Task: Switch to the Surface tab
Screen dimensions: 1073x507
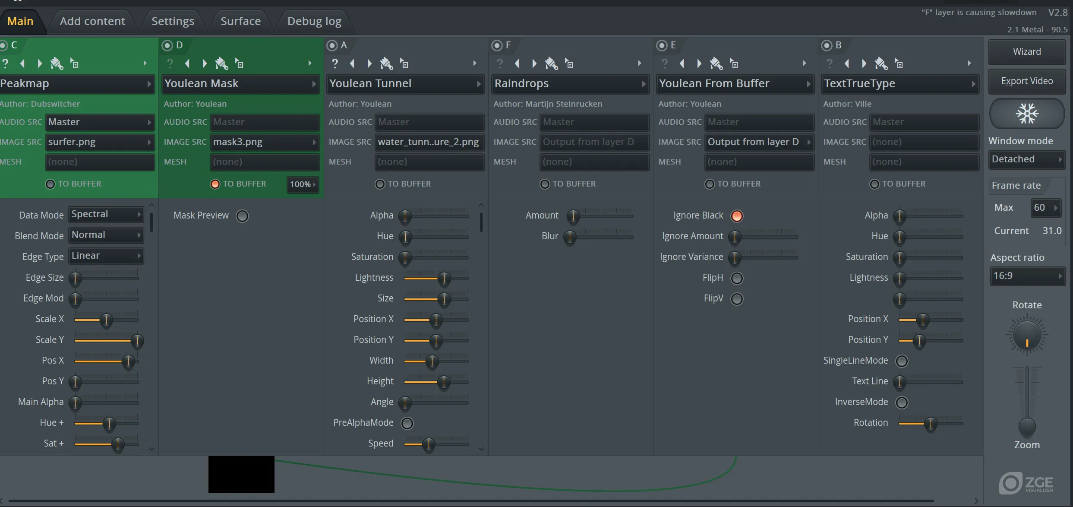Action: 240,21
